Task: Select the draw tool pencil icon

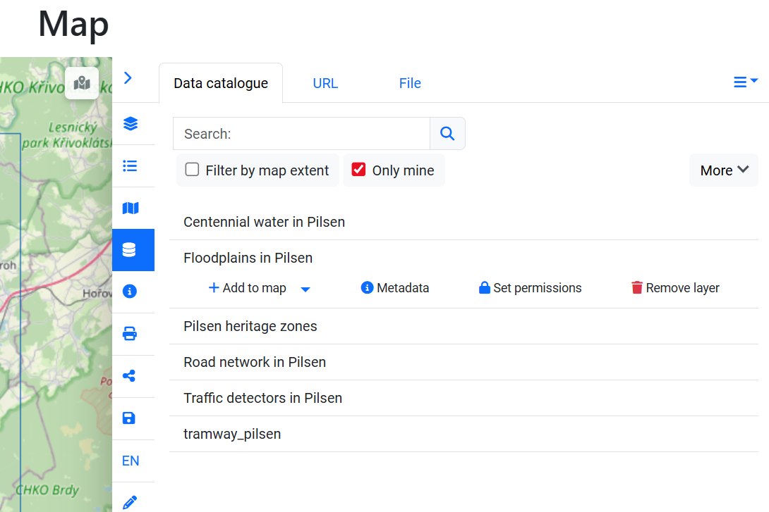Action: [x=130, y=501]
